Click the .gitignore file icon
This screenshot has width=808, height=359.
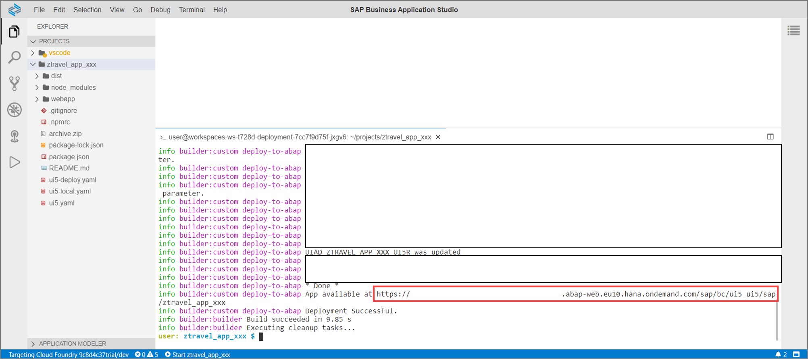coord(44,110)
